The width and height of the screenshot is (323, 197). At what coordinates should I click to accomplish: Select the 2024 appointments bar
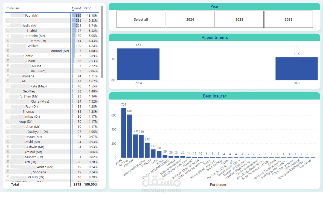[138, 64]
